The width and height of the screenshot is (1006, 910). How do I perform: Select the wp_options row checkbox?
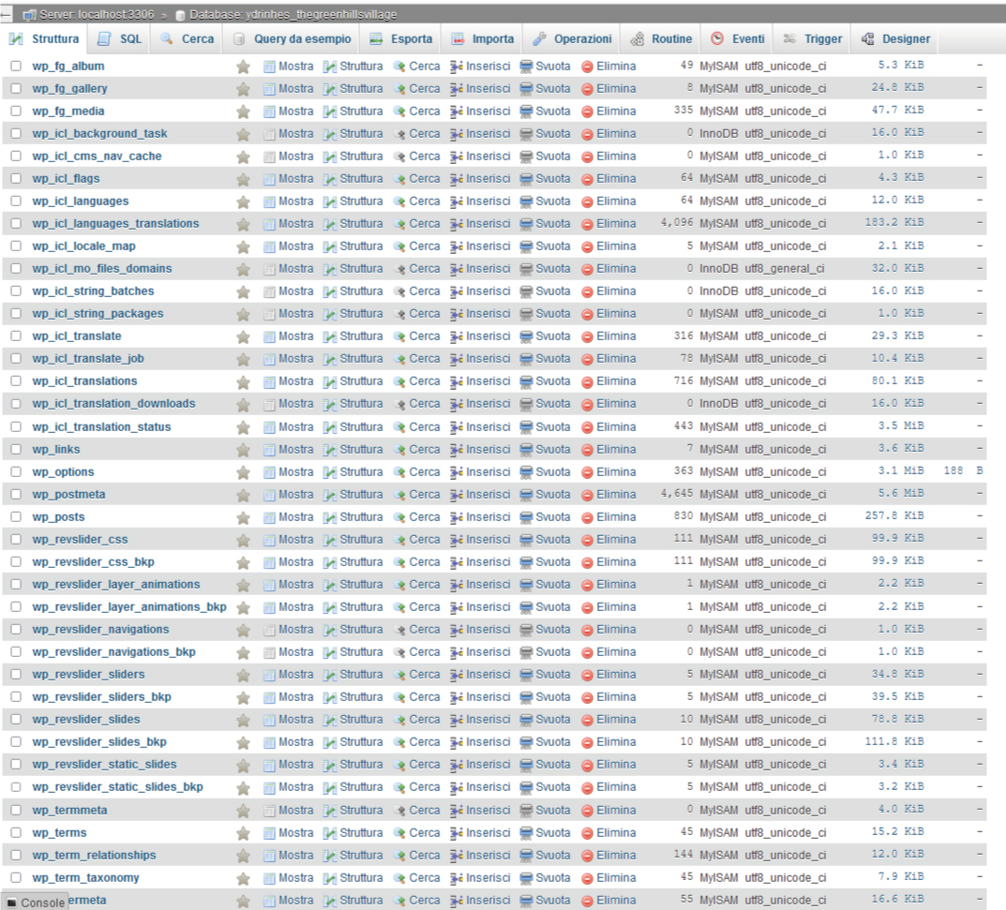click(16, 472)
